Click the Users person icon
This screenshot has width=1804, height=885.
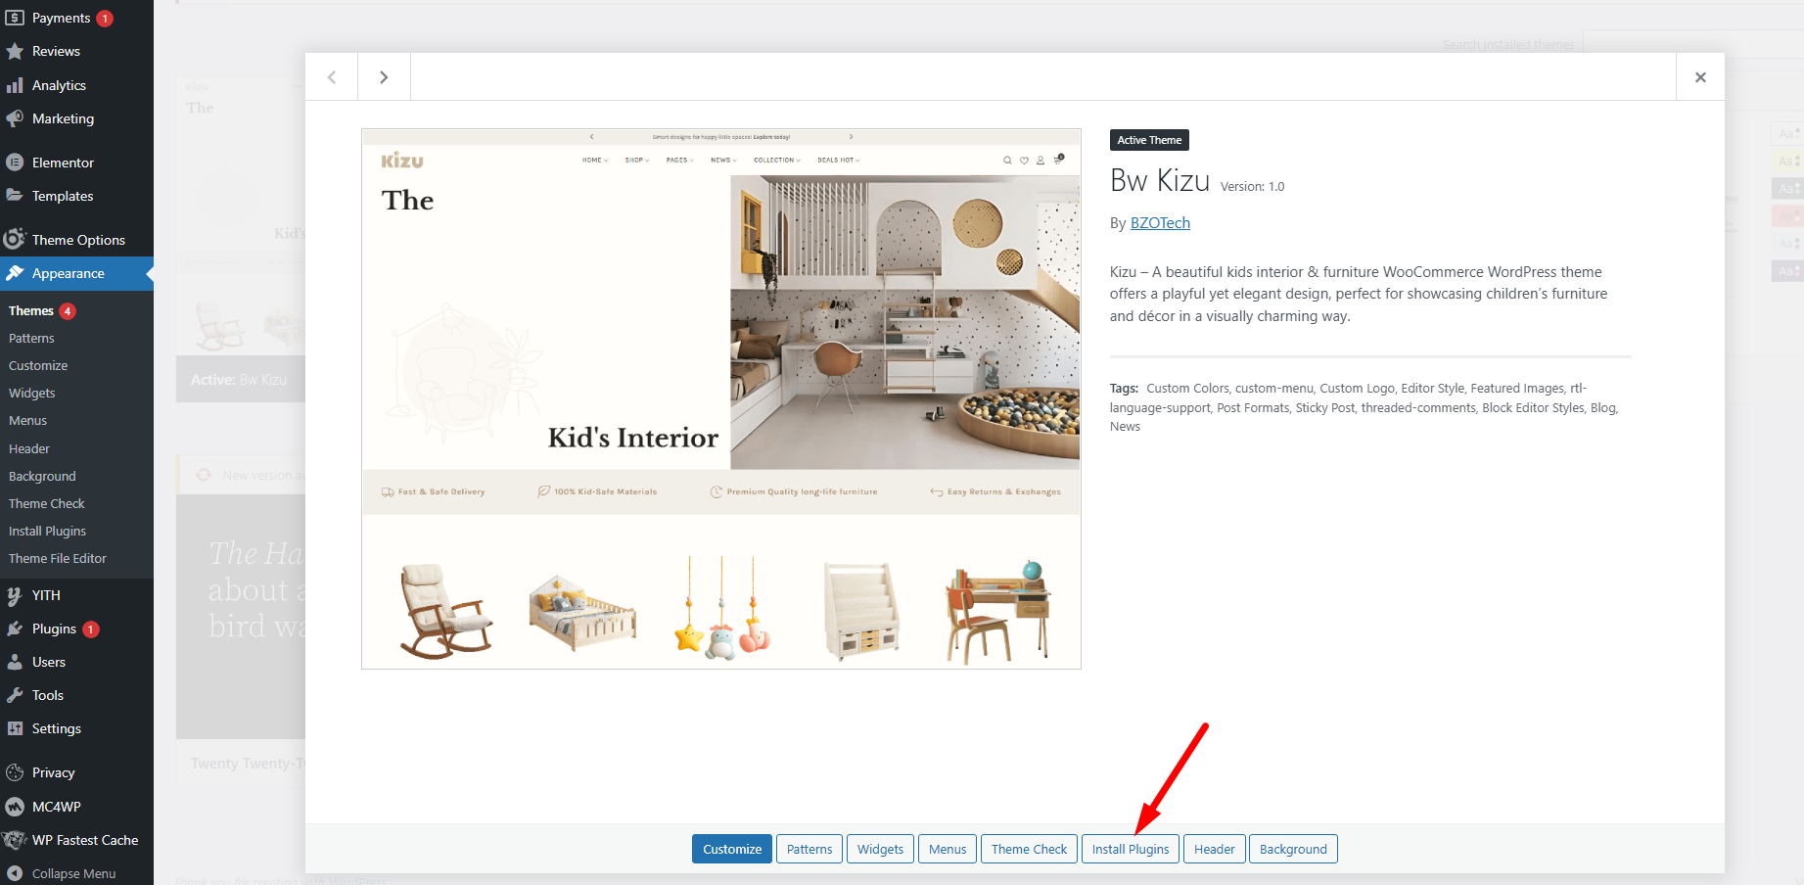pyautogui.click(x=15, y=662)
